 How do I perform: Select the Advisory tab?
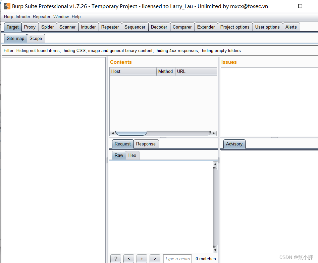tap(234, 144)
